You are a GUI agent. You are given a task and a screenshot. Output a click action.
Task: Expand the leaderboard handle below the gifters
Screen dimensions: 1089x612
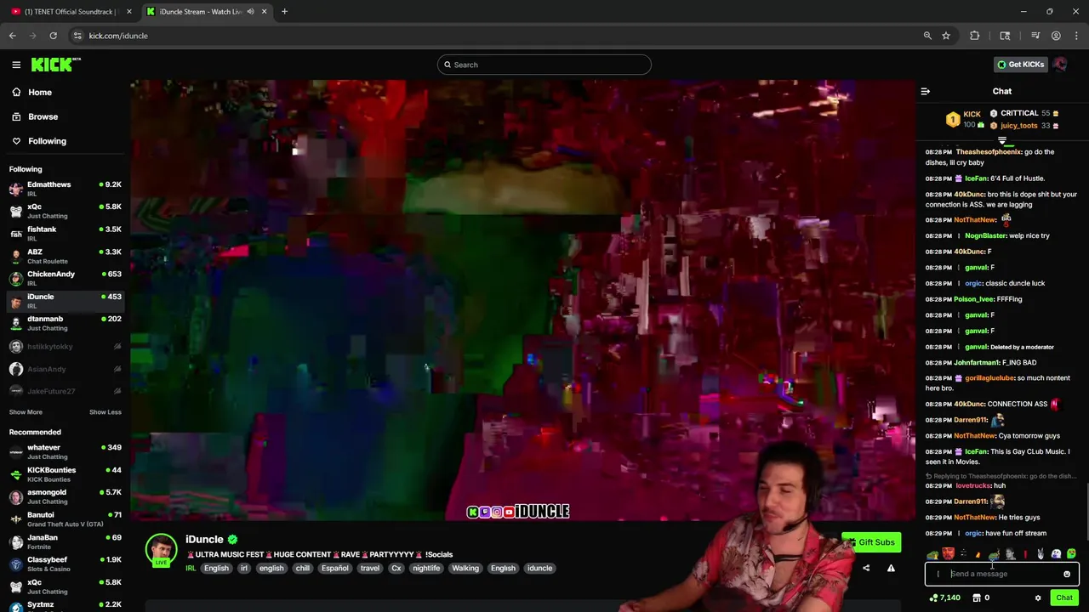[x=1002, y=141]
